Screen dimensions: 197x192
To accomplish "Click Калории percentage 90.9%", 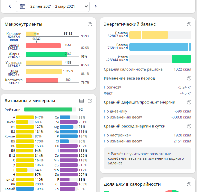I will [x=85, y=36].
